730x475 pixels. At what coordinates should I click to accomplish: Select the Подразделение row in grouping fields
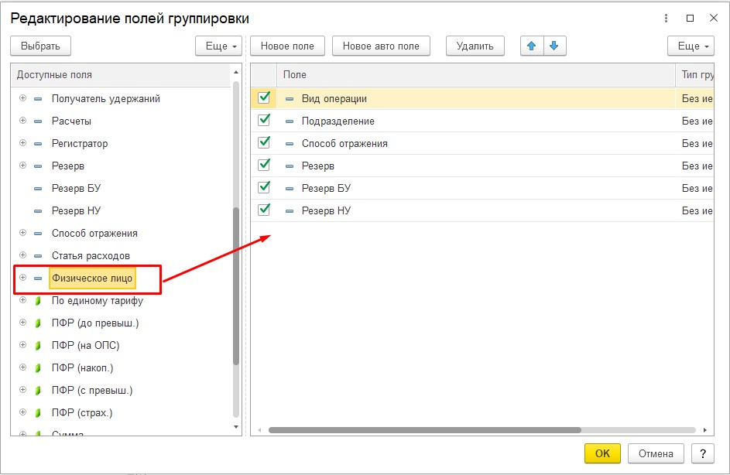[x=482, y=121]
